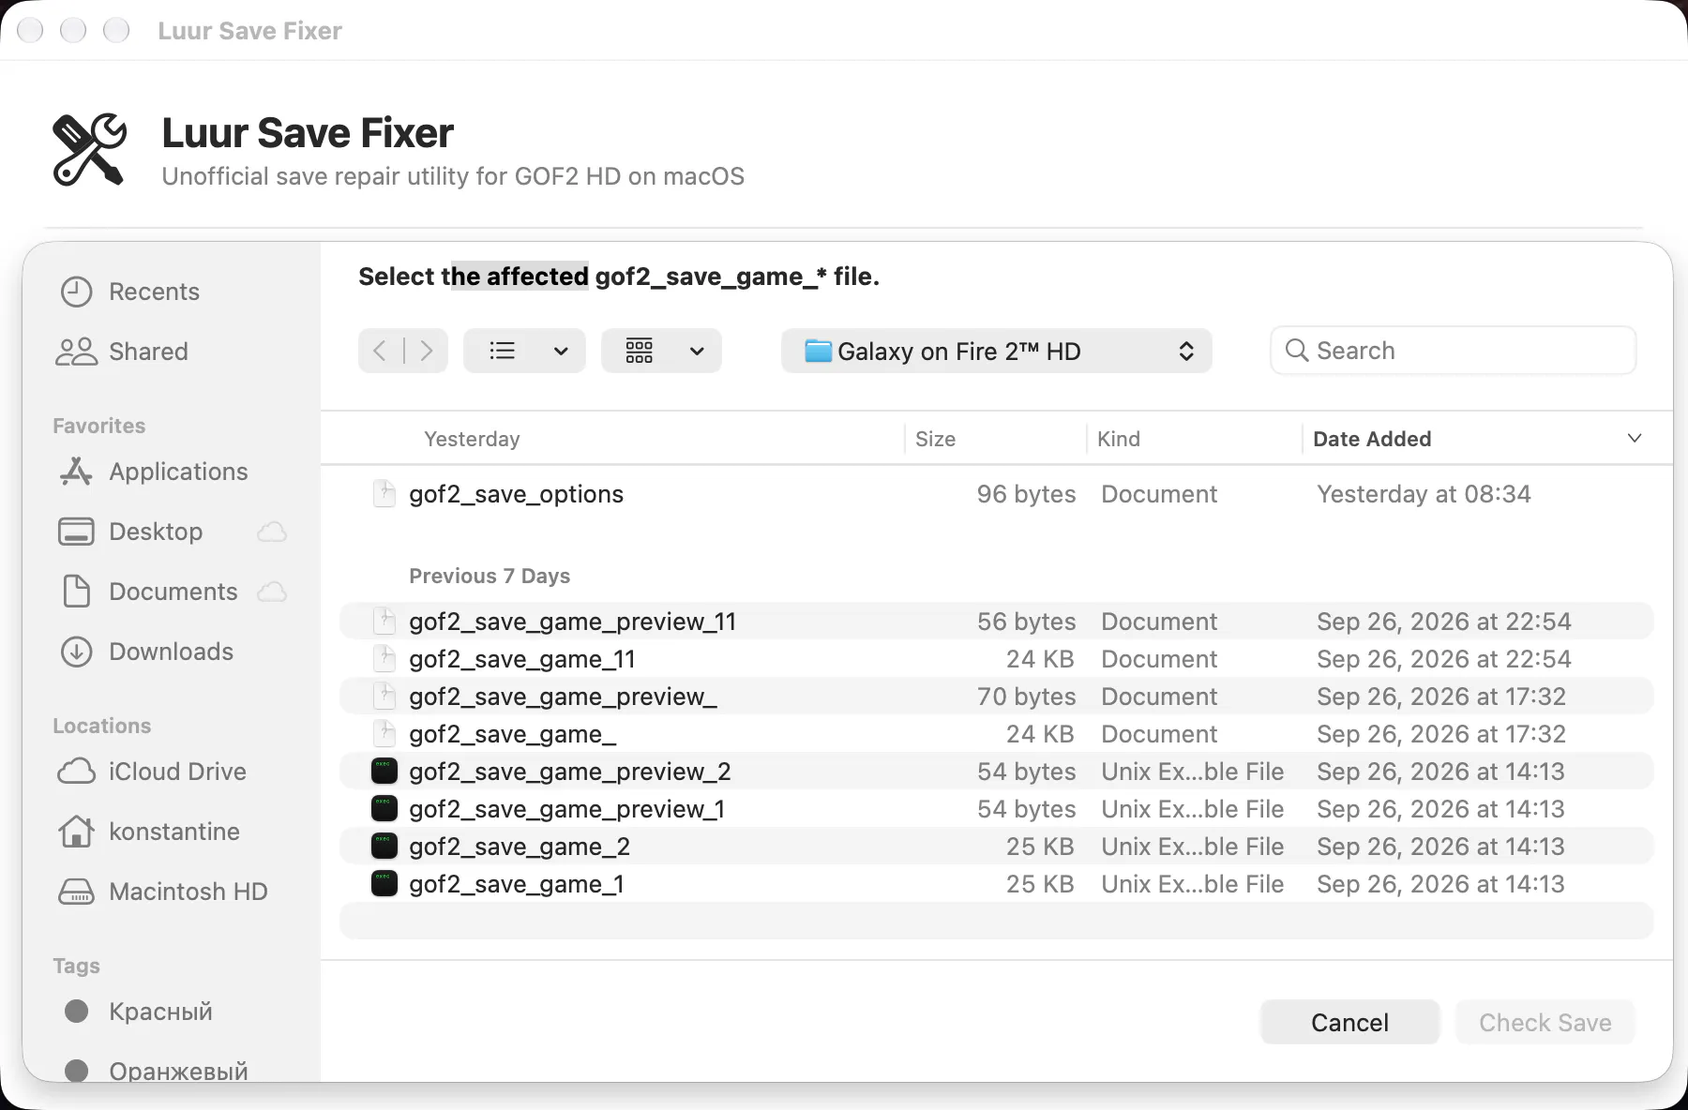Viewport: 1688px width, 1110px height.
Task: Click the Macintosh HD drive icon
Action: (76, 892)
